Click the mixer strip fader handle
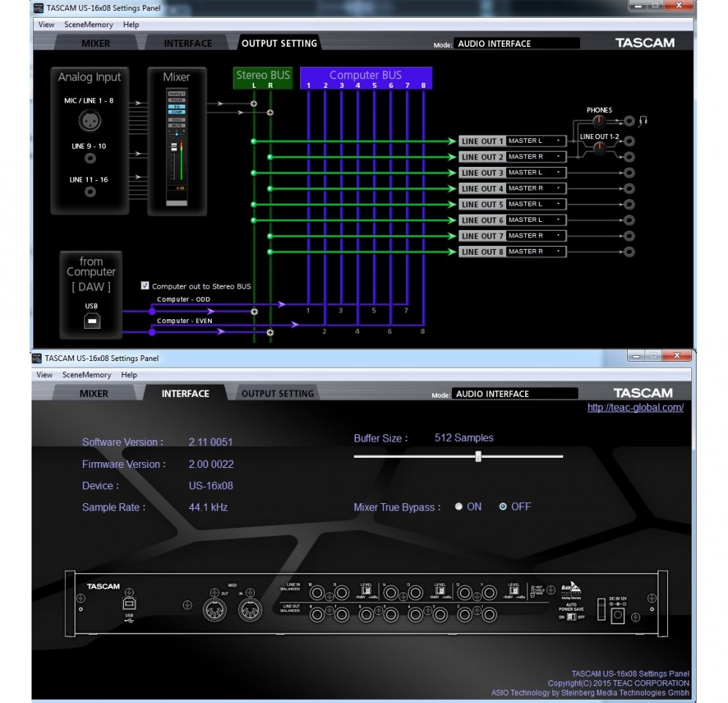Image resolution: width=728 pixels, height=703 pixels. (x=174, y=147)
